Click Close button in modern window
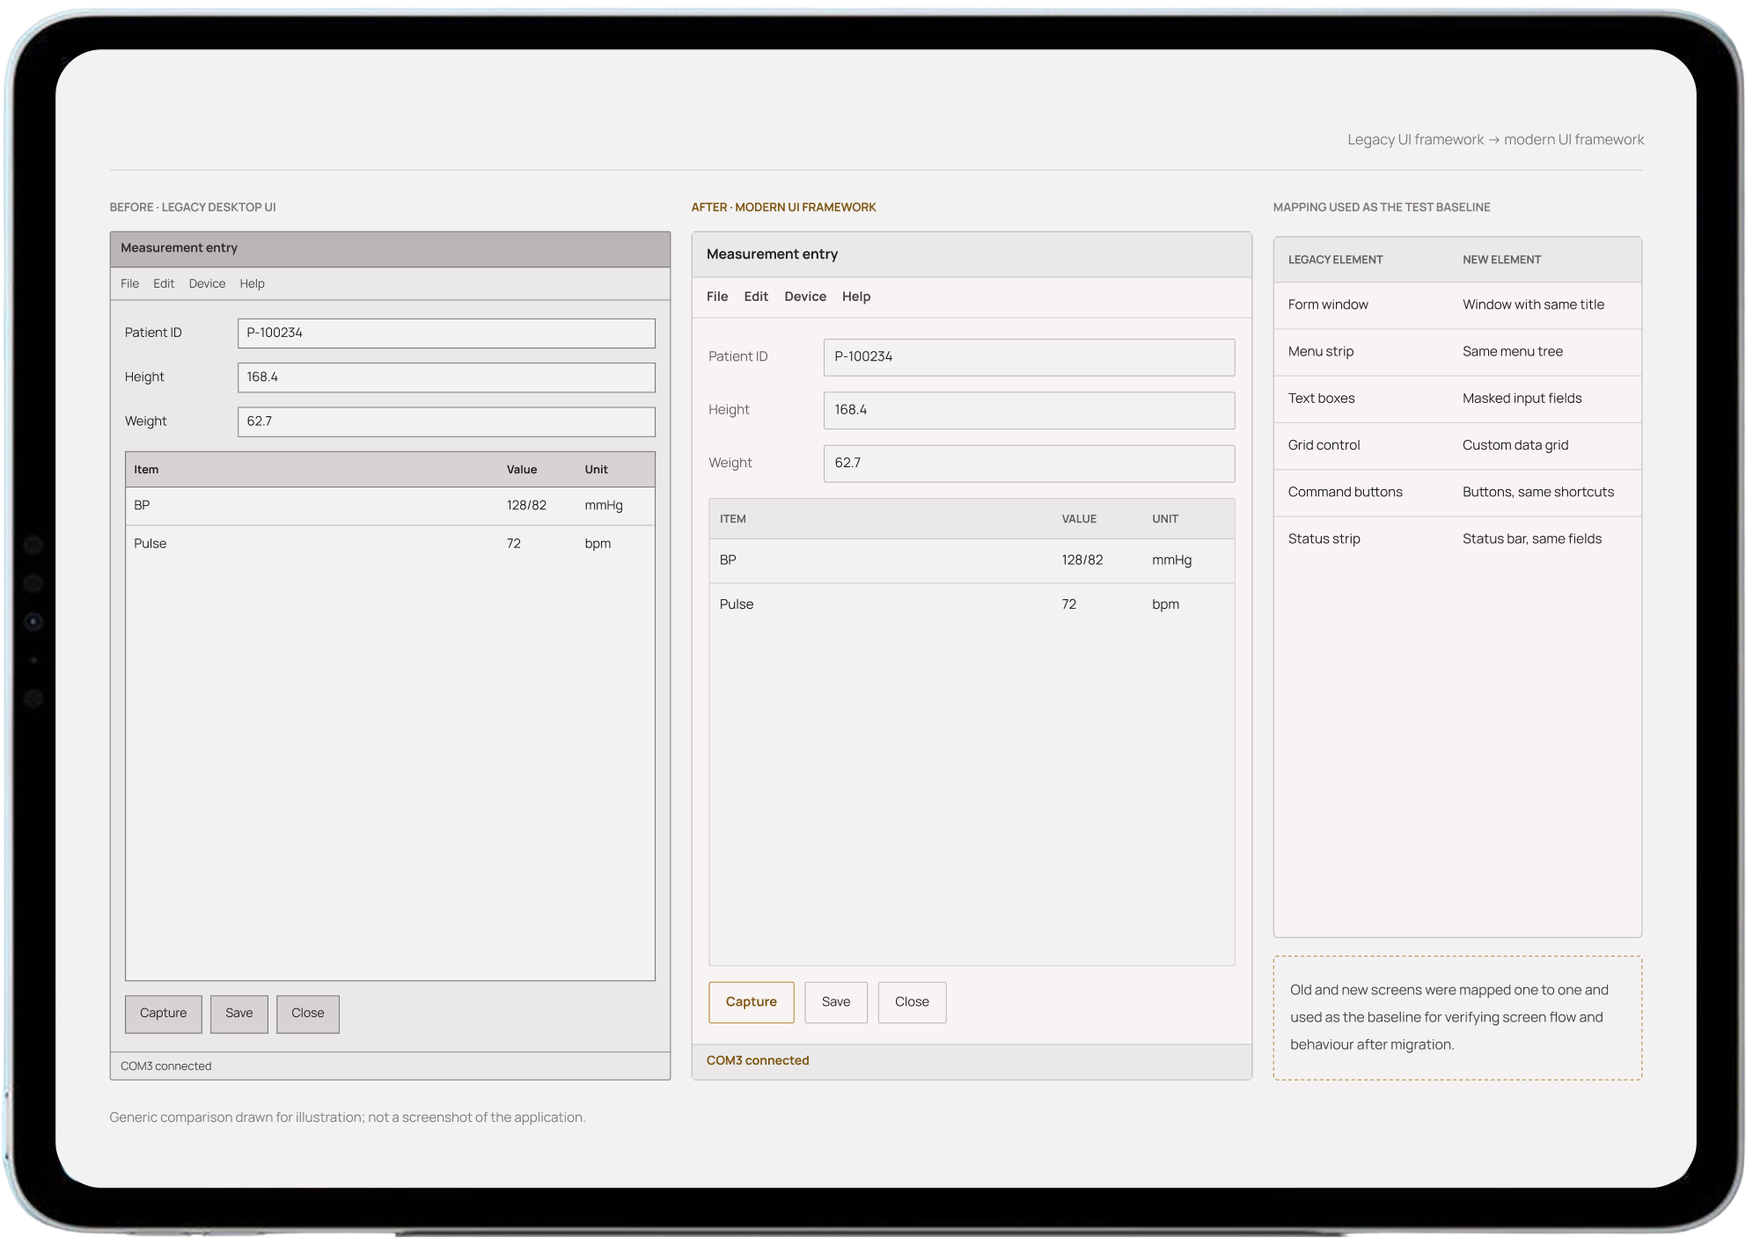The image size is (1753, 1238). 912,1002
